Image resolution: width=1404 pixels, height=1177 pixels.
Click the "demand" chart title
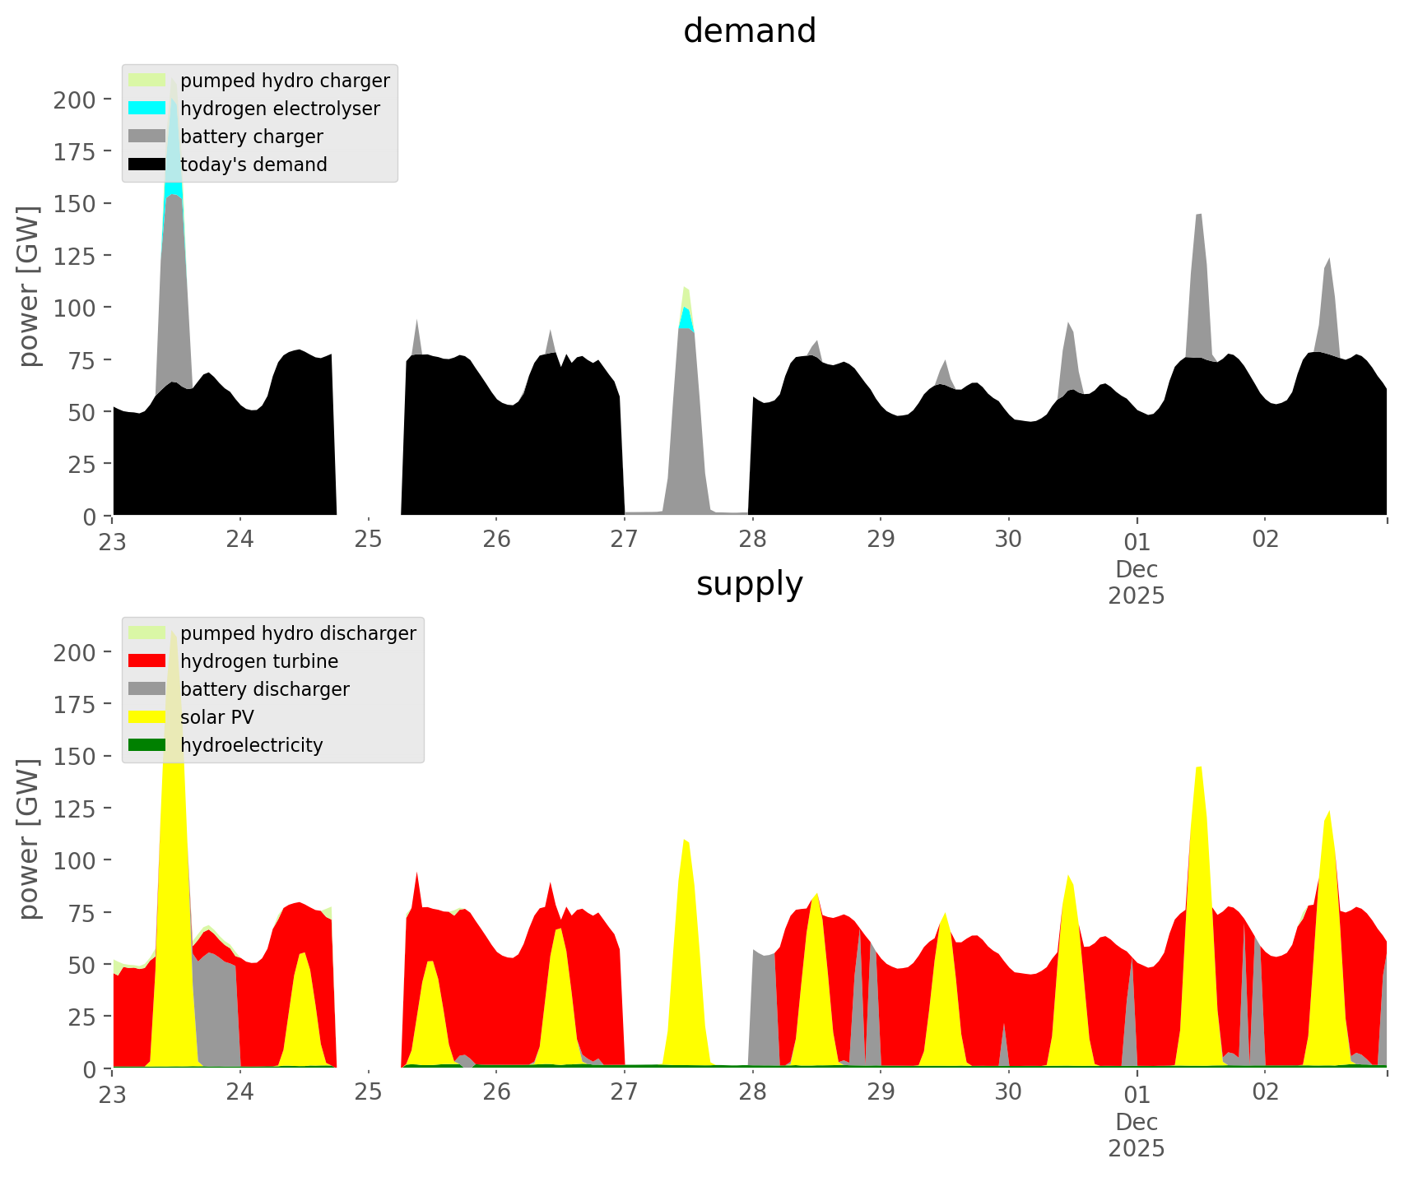(x=750, y=31)
